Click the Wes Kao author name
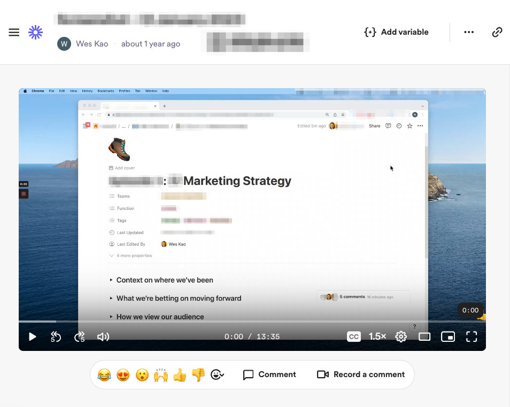The image size is (510, 407). click(92, 44)
